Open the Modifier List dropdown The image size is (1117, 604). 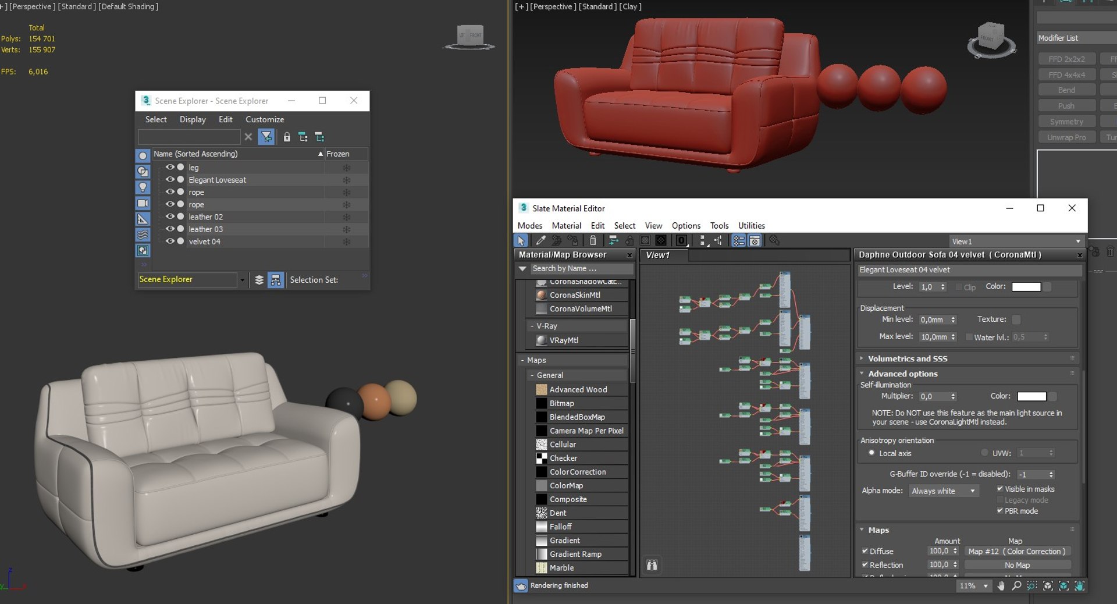[x=1077, y=38]
